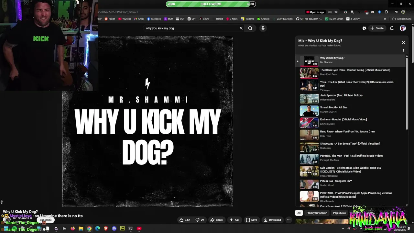Open the YouTube notifications bell
414x233 pixels.
point(392,28)
